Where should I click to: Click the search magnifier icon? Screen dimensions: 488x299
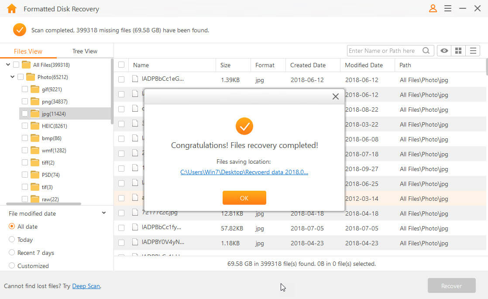pyautogui.click(x=426, y=51)
